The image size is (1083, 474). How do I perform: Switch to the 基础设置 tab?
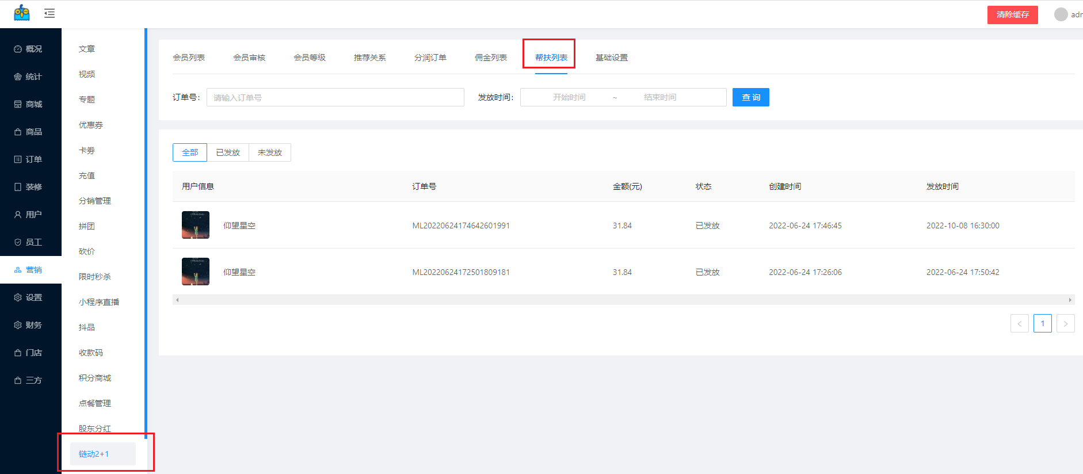click(x=612, y=58)
